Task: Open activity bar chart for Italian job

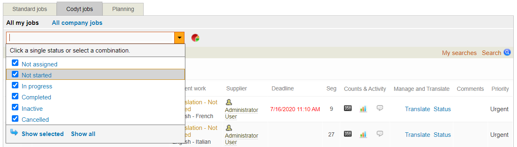Action: (363, 134)
